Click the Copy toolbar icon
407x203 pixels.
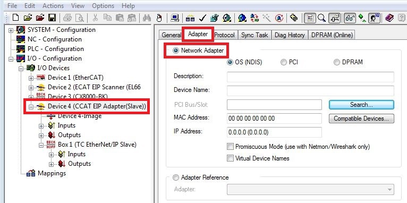tap(107, 18)
